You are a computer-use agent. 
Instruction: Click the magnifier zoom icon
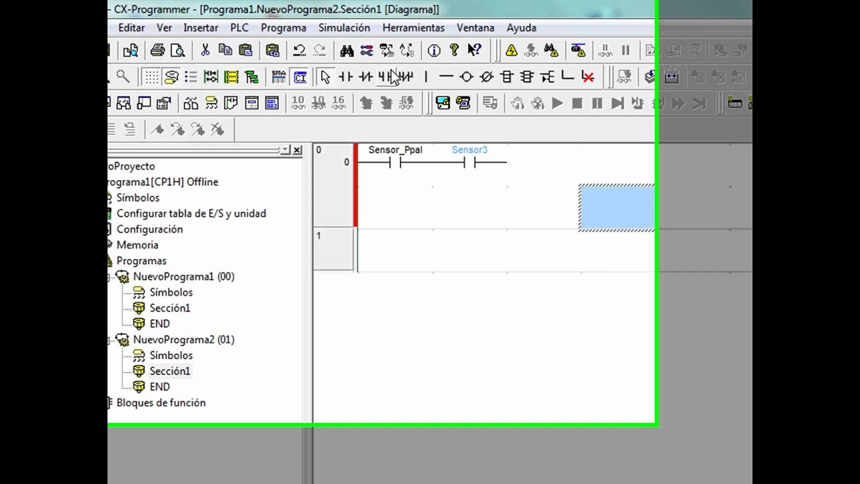(123, 77)
